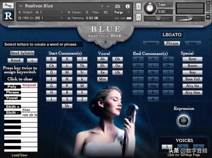Select end consonant Sh

pyautogui.click(x=168, y=66)
